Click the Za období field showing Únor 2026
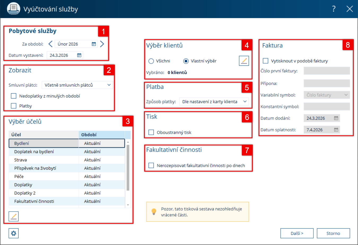Screen dimensions: 358x245 (76, 44)
